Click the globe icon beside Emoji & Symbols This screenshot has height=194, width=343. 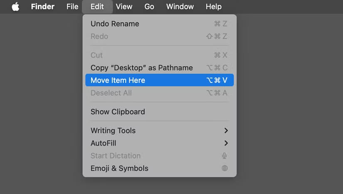[x=225, y=168]
